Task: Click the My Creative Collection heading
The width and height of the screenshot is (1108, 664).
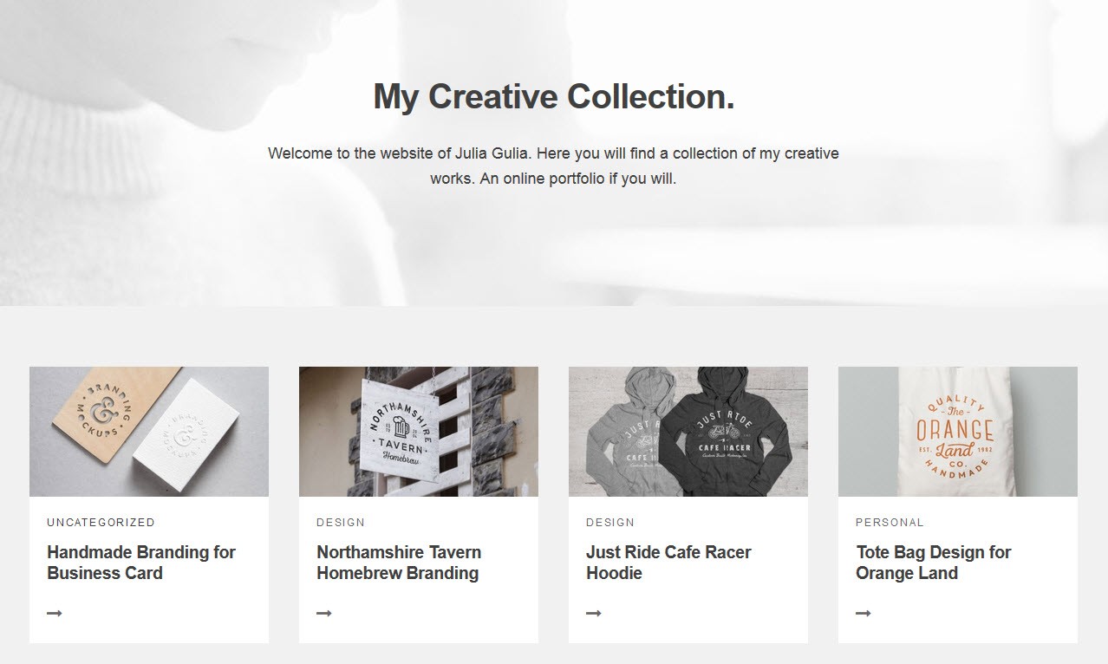Action: 554,96
